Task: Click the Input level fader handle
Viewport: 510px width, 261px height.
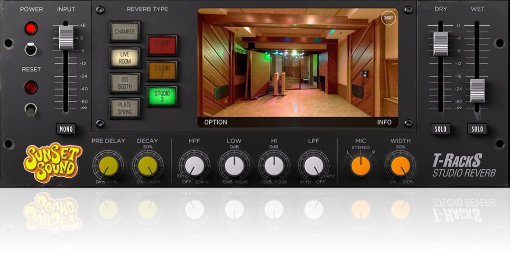Action: pos(66,37)
